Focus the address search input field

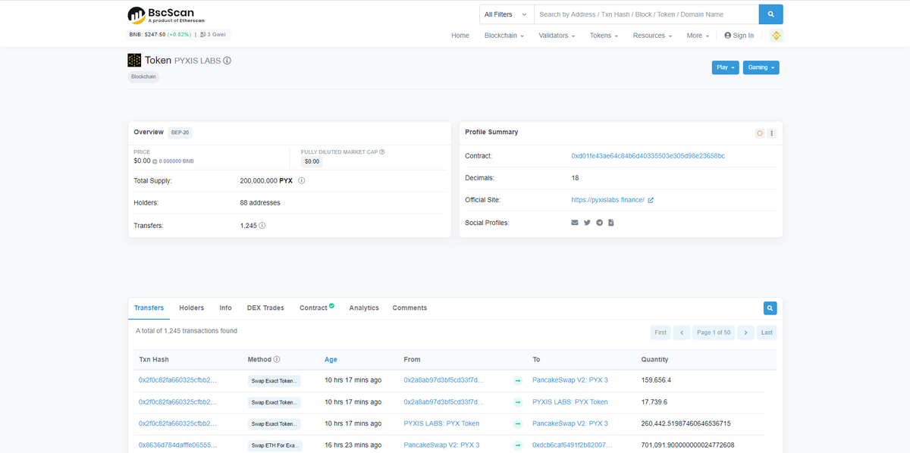point(646,14)
